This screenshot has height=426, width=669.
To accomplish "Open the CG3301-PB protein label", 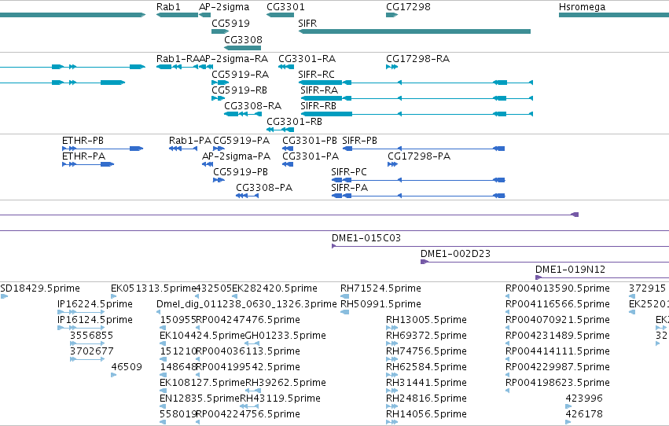I will click(x=309, y=141).
